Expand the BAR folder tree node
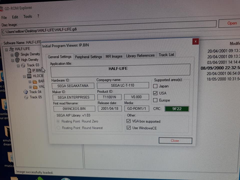The width and height of the screenshot is (240, 180). 30,82
